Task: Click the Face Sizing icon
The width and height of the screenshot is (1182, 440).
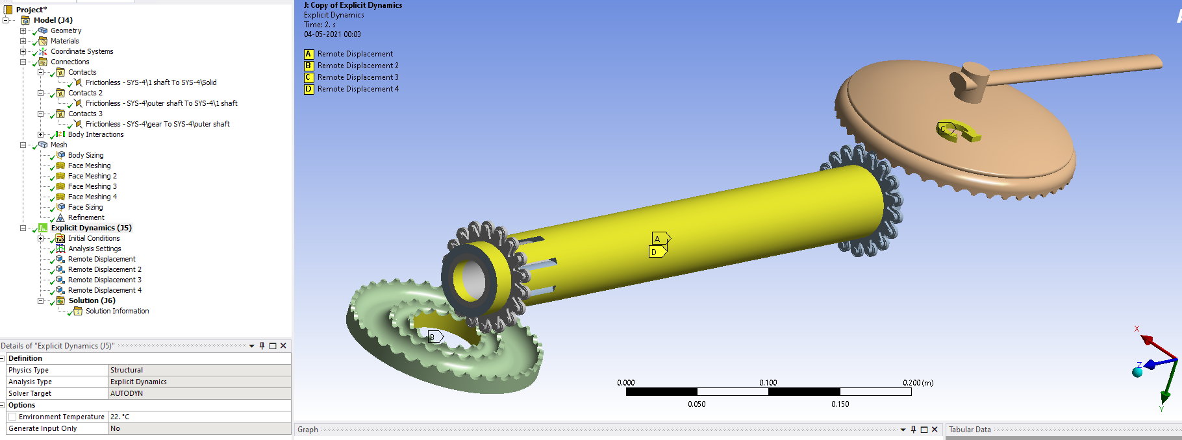Action: (x=60, y=207)
